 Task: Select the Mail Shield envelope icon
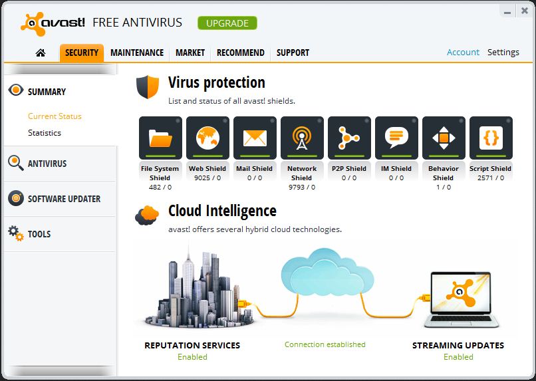(x=255, y=138)
